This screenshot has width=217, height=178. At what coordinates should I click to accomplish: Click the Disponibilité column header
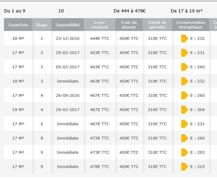68,25
